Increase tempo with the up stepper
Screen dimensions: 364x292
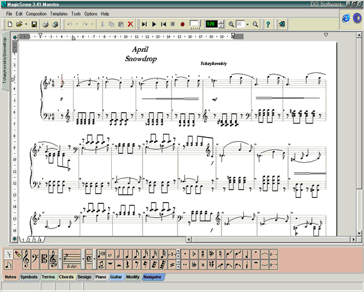[221, 22]
